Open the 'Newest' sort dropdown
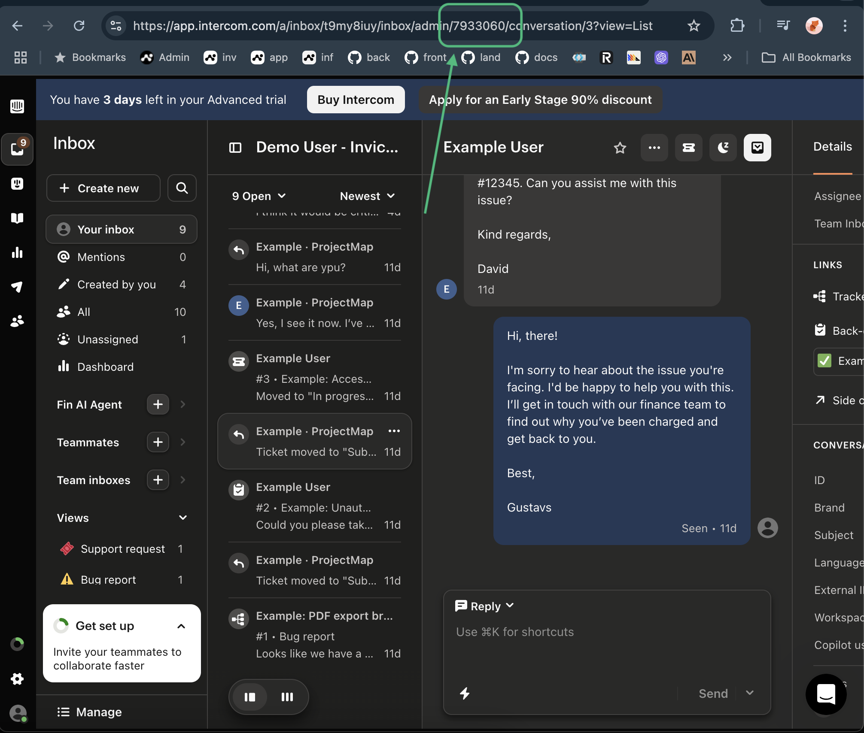Screen dimensions: 864x733 pyautogui.click(x=367, y=196)
